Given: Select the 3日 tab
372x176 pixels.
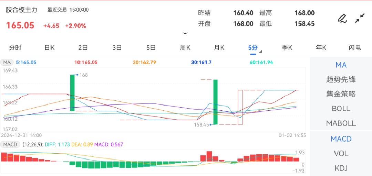Looking at the screenshot, I should [117, 48].
